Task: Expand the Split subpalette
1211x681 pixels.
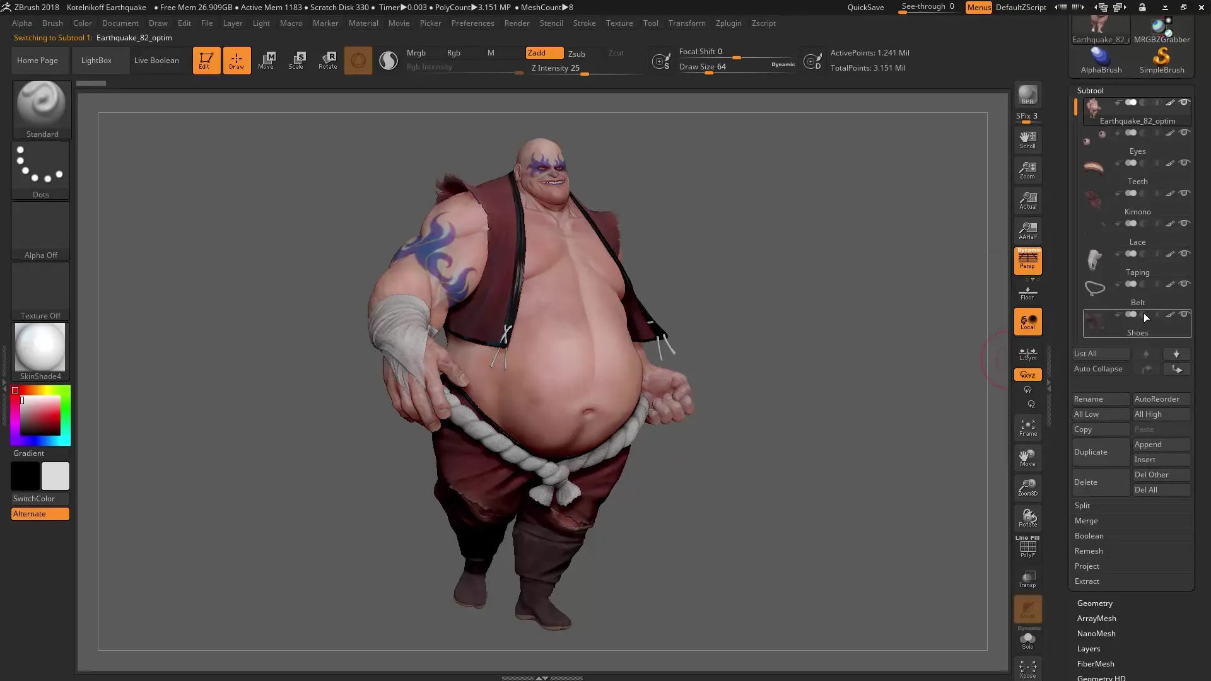Action: (x=1082, y=506)
